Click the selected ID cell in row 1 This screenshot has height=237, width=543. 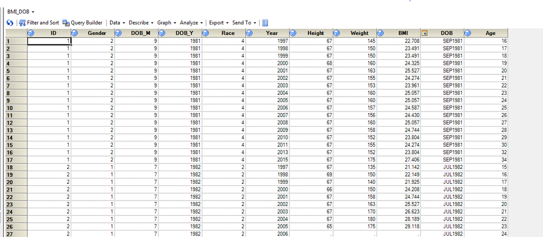pos(50,41)
